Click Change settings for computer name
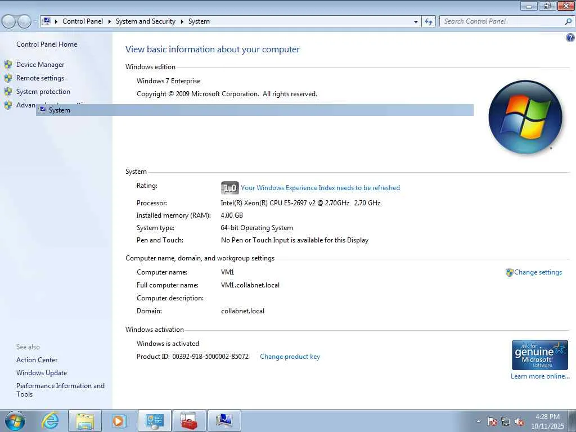The width and height of the screenshot is (576, 432). point(538,272)
